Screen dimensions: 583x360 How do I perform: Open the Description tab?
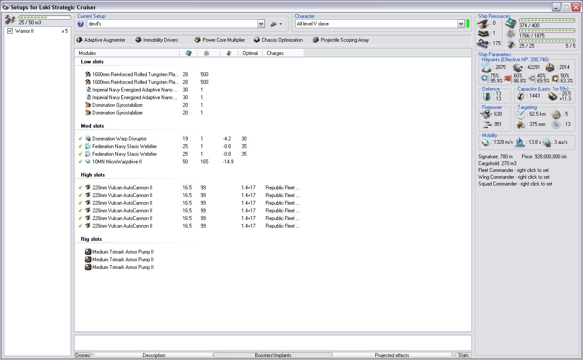click(154, 355)
